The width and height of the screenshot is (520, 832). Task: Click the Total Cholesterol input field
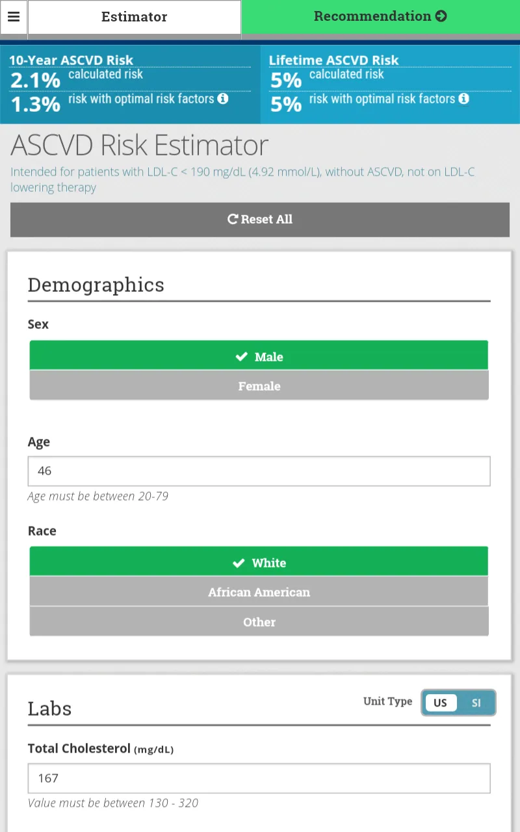(x=259, y=778)
